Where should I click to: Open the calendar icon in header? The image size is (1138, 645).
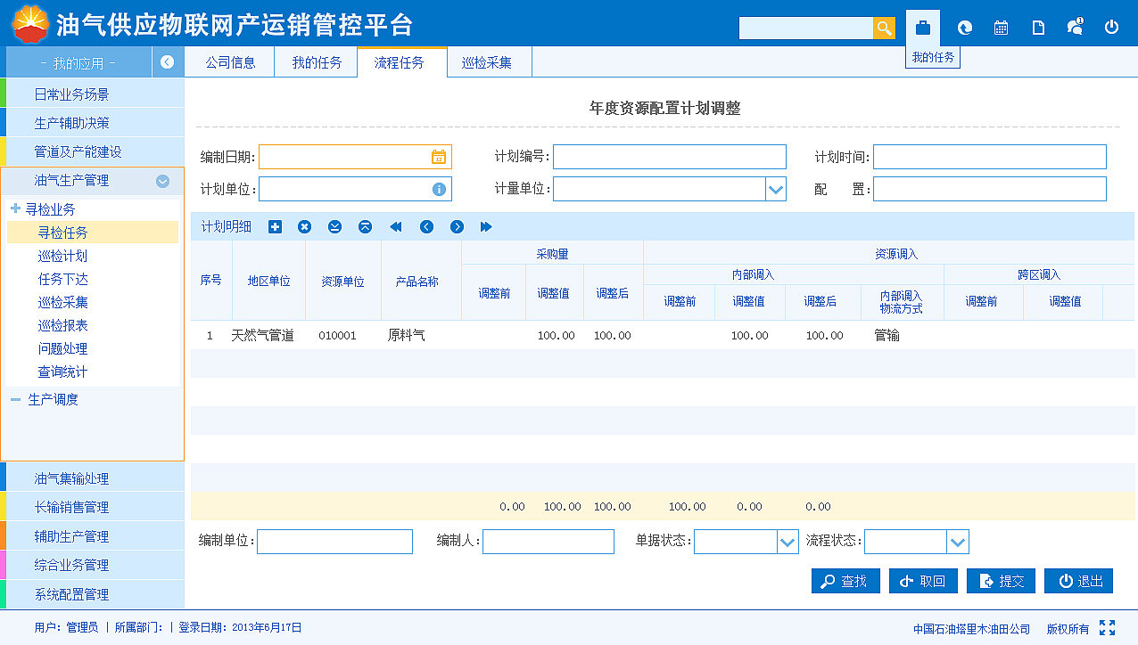pyautogui.click(x=1001, y=28)
